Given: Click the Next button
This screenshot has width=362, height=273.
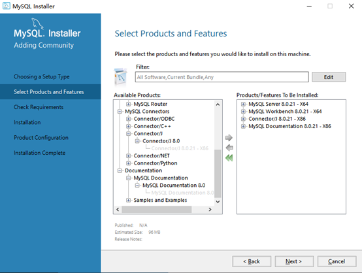Looking at the screenshot, I should (294, 261).
